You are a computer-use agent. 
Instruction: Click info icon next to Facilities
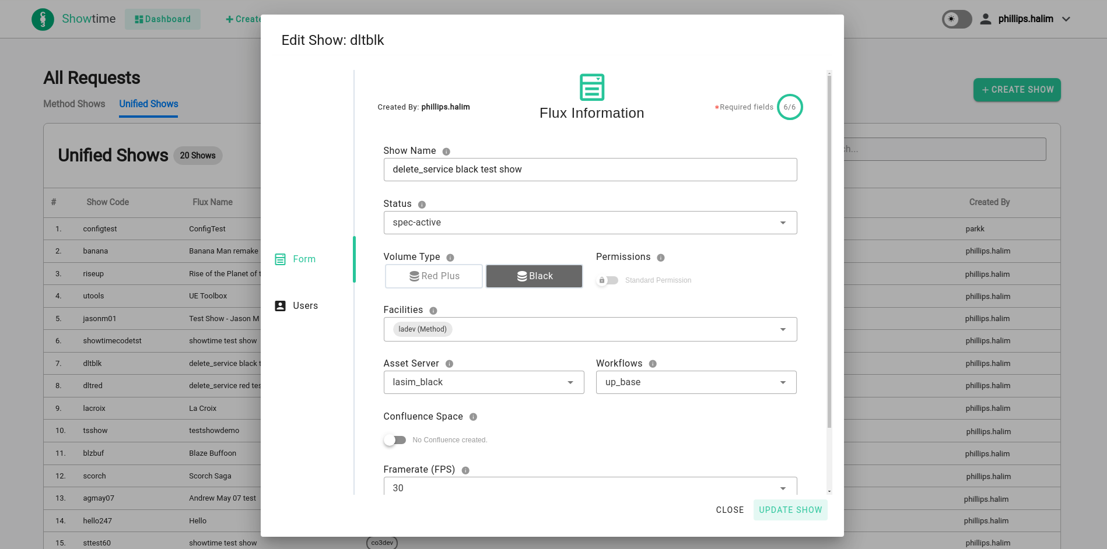433,311
